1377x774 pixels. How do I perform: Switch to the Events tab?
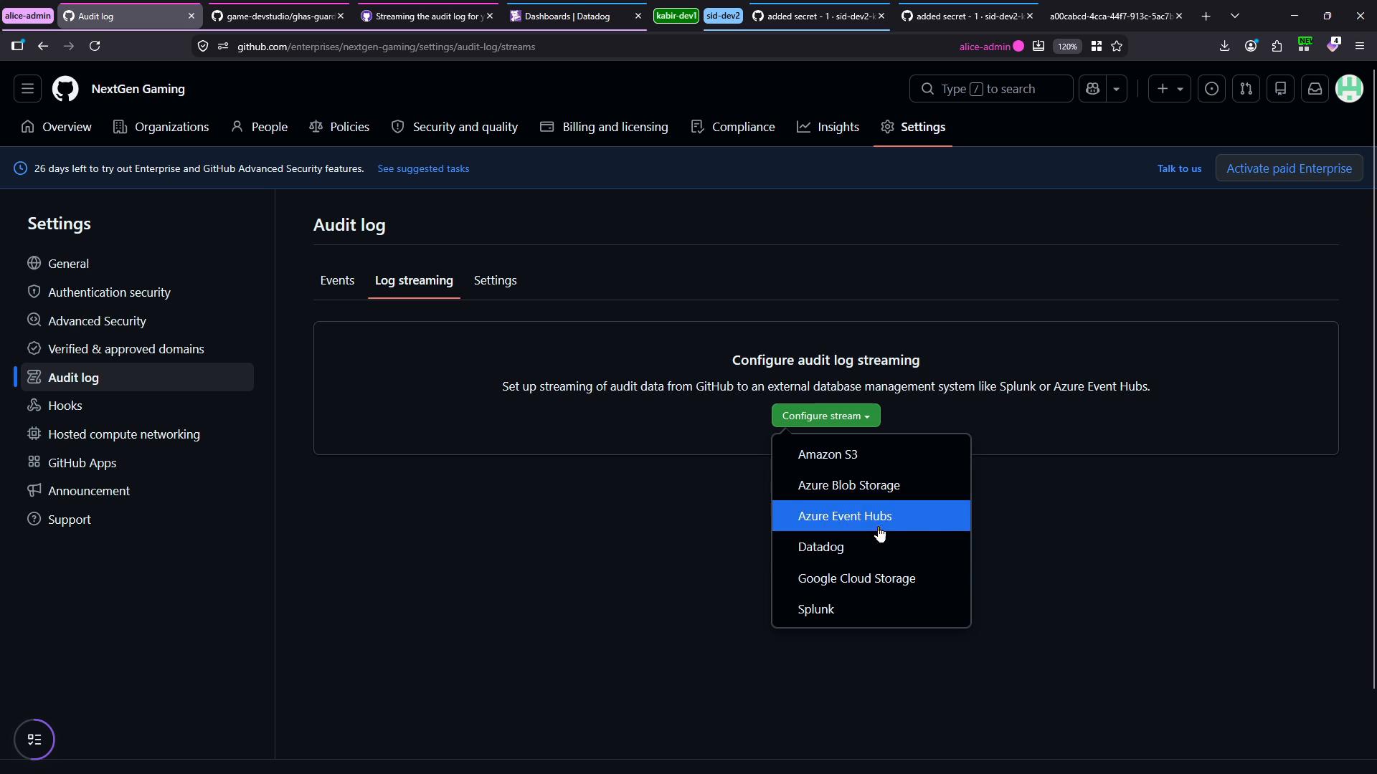(337, 280)
